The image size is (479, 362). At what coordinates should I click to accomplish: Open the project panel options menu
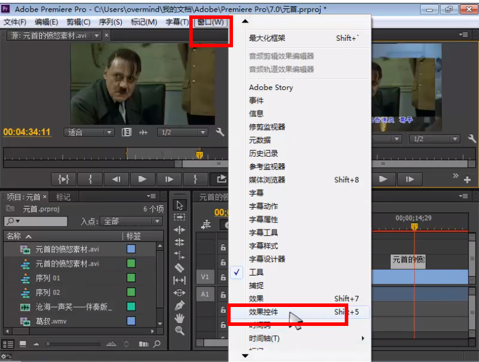(151, 196)
